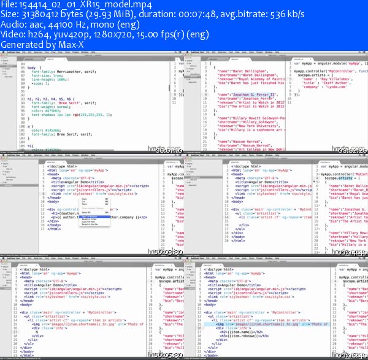The height and width of the screenshot is (360, 368).
Task: Click the Spotlight search icon in the 00:01:10 frame
Action: [x=175, y=52]
